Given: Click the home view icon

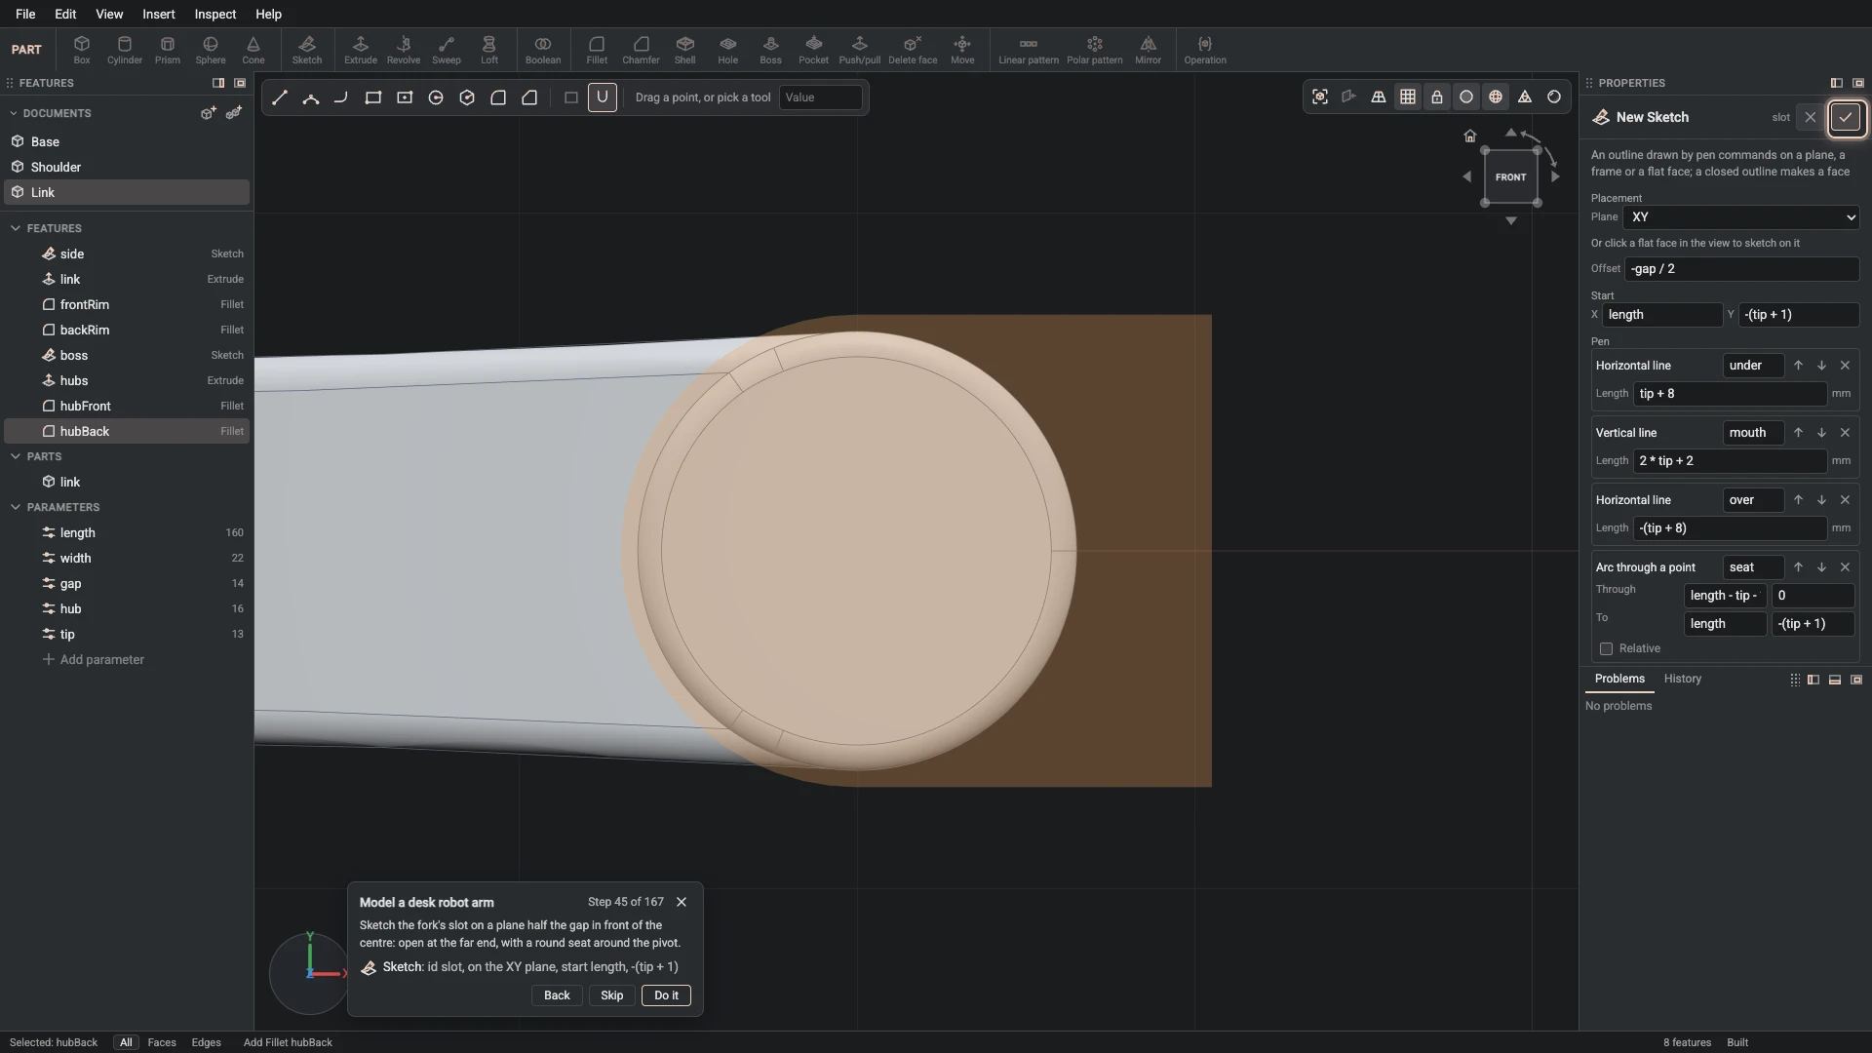Looking at the screenshot, I should pos(1470,136).
